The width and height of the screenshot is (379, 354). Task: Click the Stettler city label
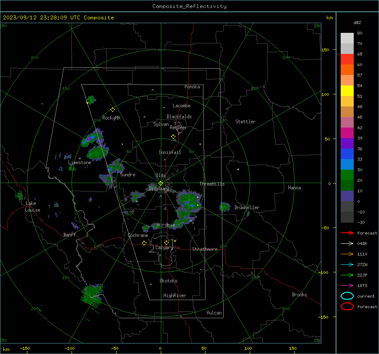pos(246,122)
